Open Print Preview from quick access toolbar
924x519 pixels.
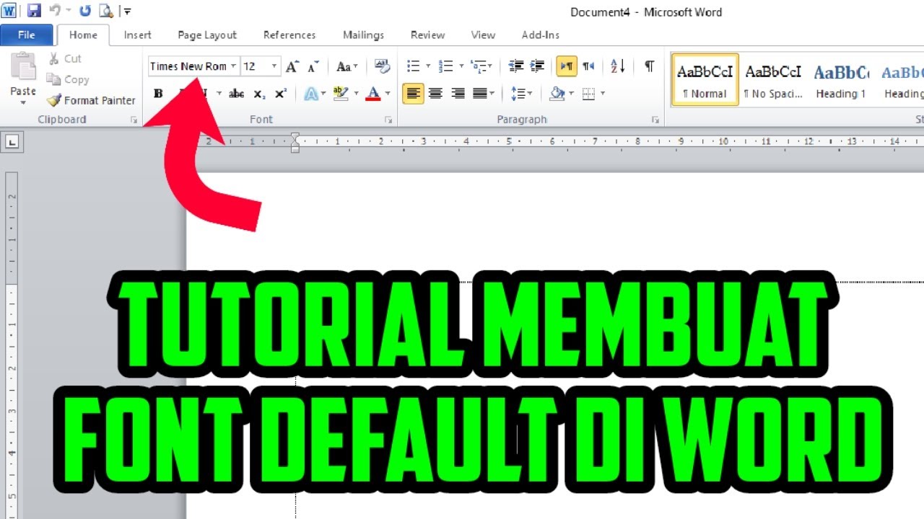coord(105,11)
